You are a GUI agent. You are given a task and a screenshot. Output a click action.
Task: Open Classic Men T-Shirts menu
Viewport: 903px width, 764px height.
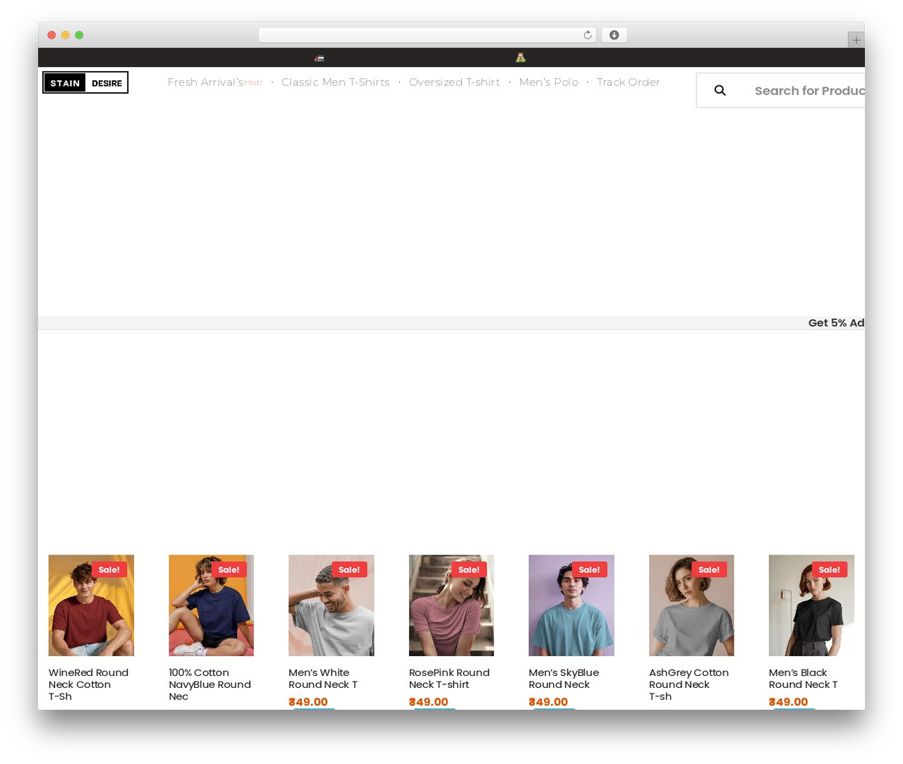pos(336,82)
